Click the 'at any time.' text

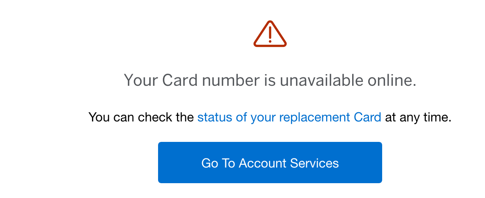pyautogui.click(x=418, y=117)
